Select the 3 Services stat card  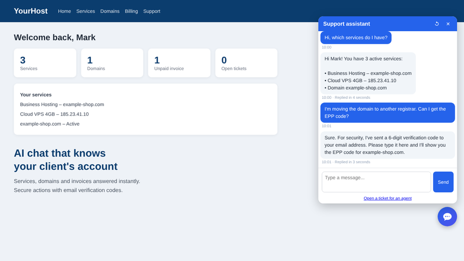pos(45,63)
